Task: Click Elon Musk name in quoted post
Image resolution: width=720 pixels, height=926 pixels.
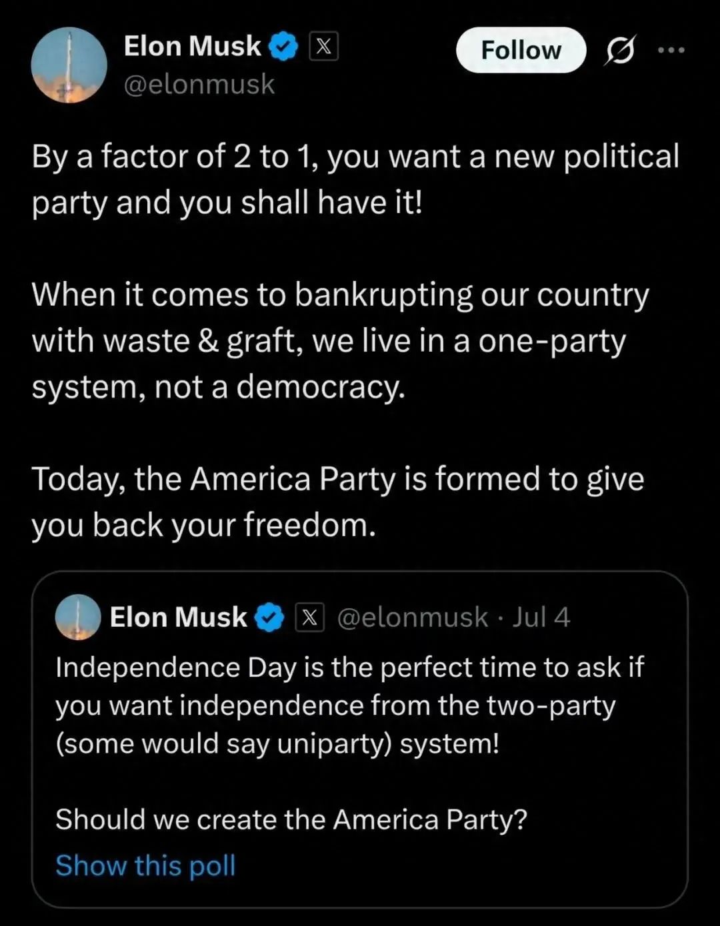Action: click(178, 617)
